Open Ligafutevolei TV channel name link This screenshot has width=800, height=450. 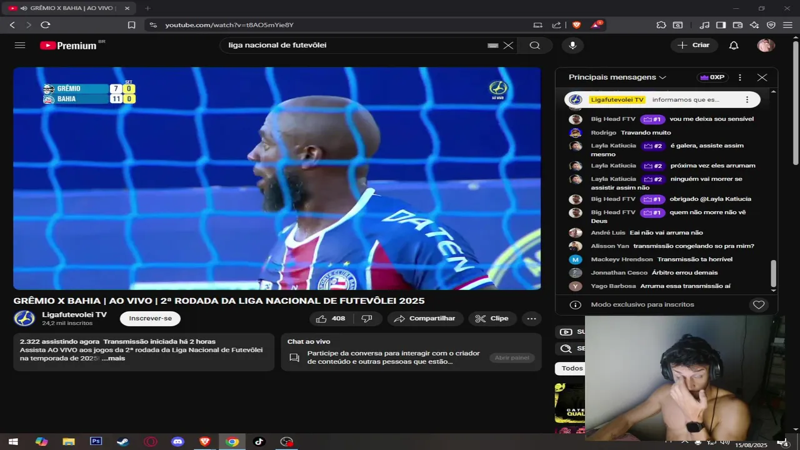(x=74, y=314)
